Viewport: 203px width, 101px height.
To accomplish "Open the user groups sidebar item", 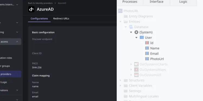I will (x=5, y=66).
